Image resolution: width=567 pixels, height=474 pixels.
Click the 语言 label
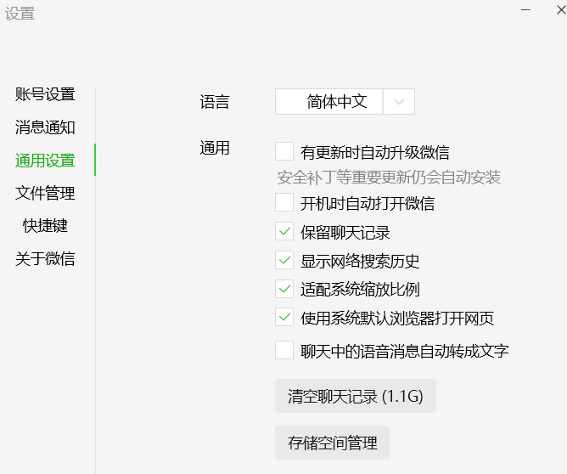pos(215,102)
